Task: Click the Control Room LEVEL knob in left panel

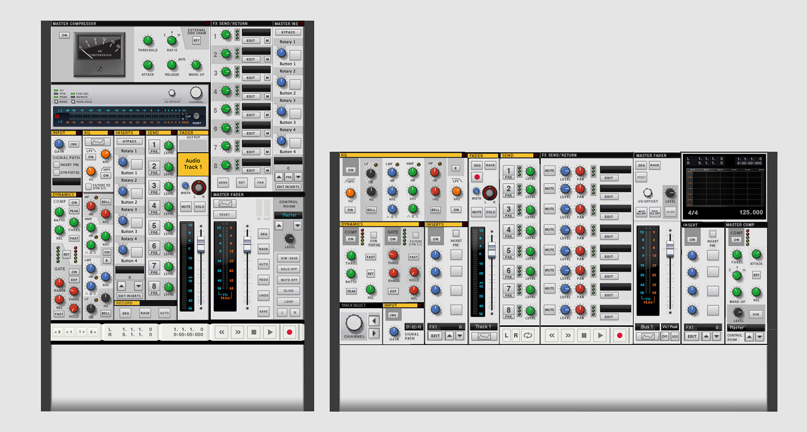Action: point(290,238)
